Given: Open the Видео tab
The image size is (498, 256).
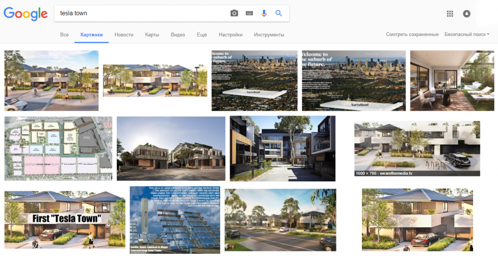Looking at the screenshot, I should pos(178,35).
